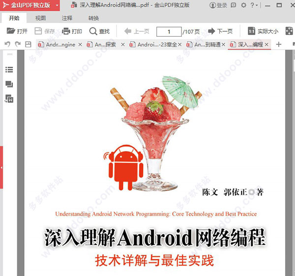Viewport: 295px width, 276px height.
Task: Open the feedback message icon in title bar
Action: (x=233, y=5)
